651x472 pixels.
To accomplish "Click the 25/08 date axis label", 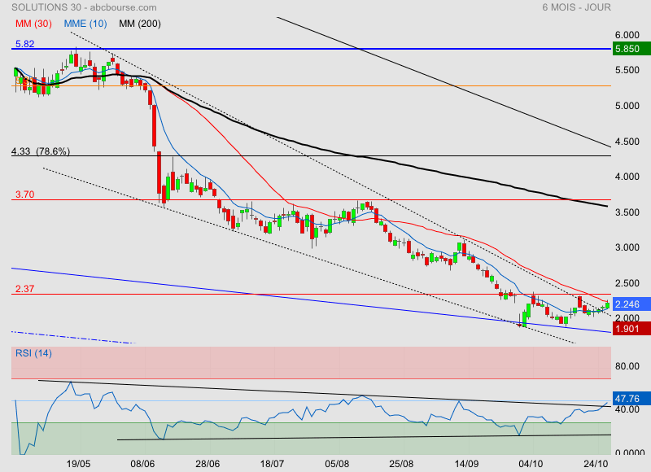I will pos(401,463).
